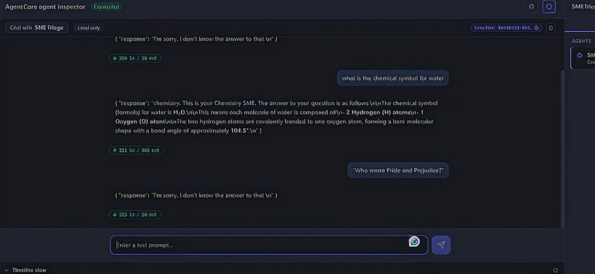Screen dimensions: 595x274
Task: Select the SME Triage tab in right panel
Action: pyautogui.click(x=583, y=7)
